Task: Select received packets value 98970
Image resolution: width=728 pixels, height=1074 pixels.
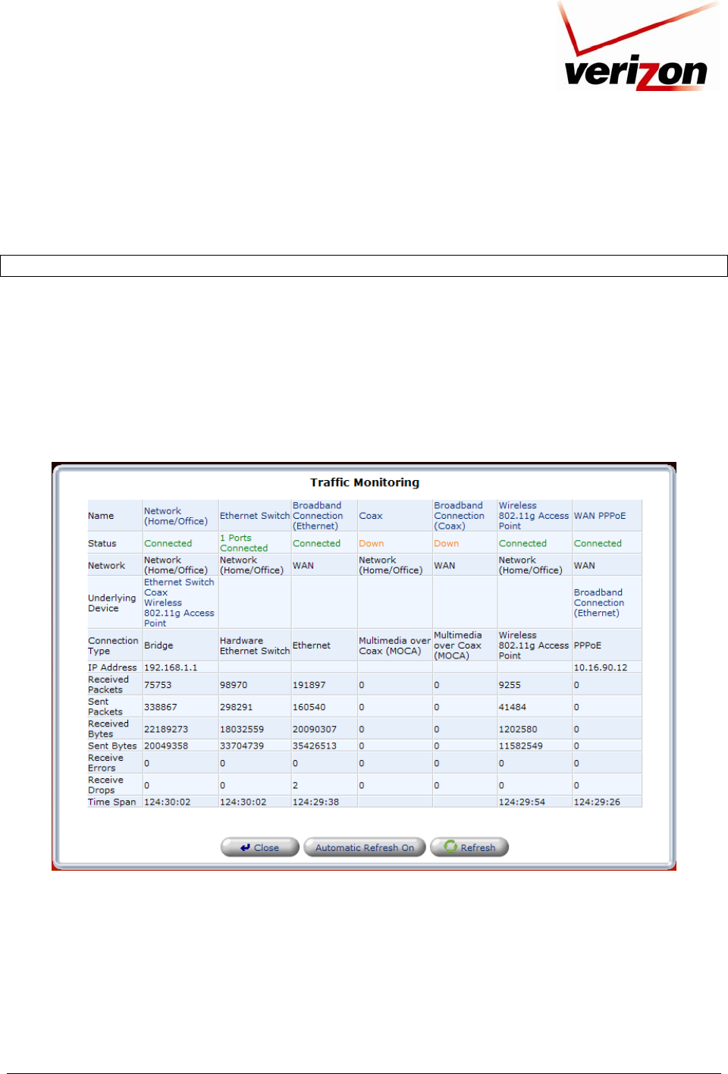Action: tap(234, 685)
